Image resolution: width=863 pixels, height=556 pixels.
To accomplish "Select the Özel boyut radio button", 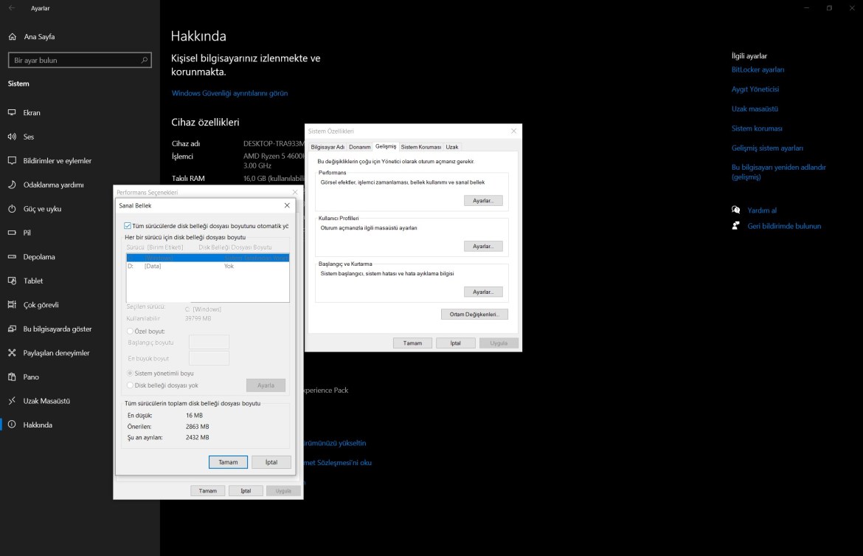I will tap(129, 330).
